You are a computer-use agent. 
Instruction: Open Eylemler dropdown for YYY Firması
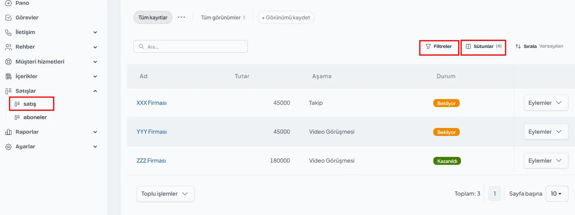(x=546, y=132)
